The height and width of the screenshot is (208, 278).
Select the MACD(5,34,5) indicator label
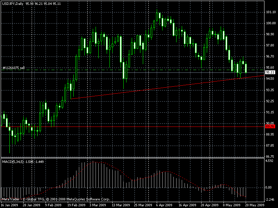[13, 162]
